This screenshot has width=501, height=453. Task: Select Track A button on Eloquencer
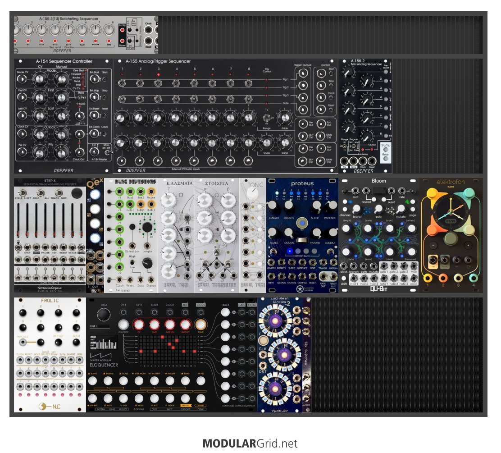[225, 312]
